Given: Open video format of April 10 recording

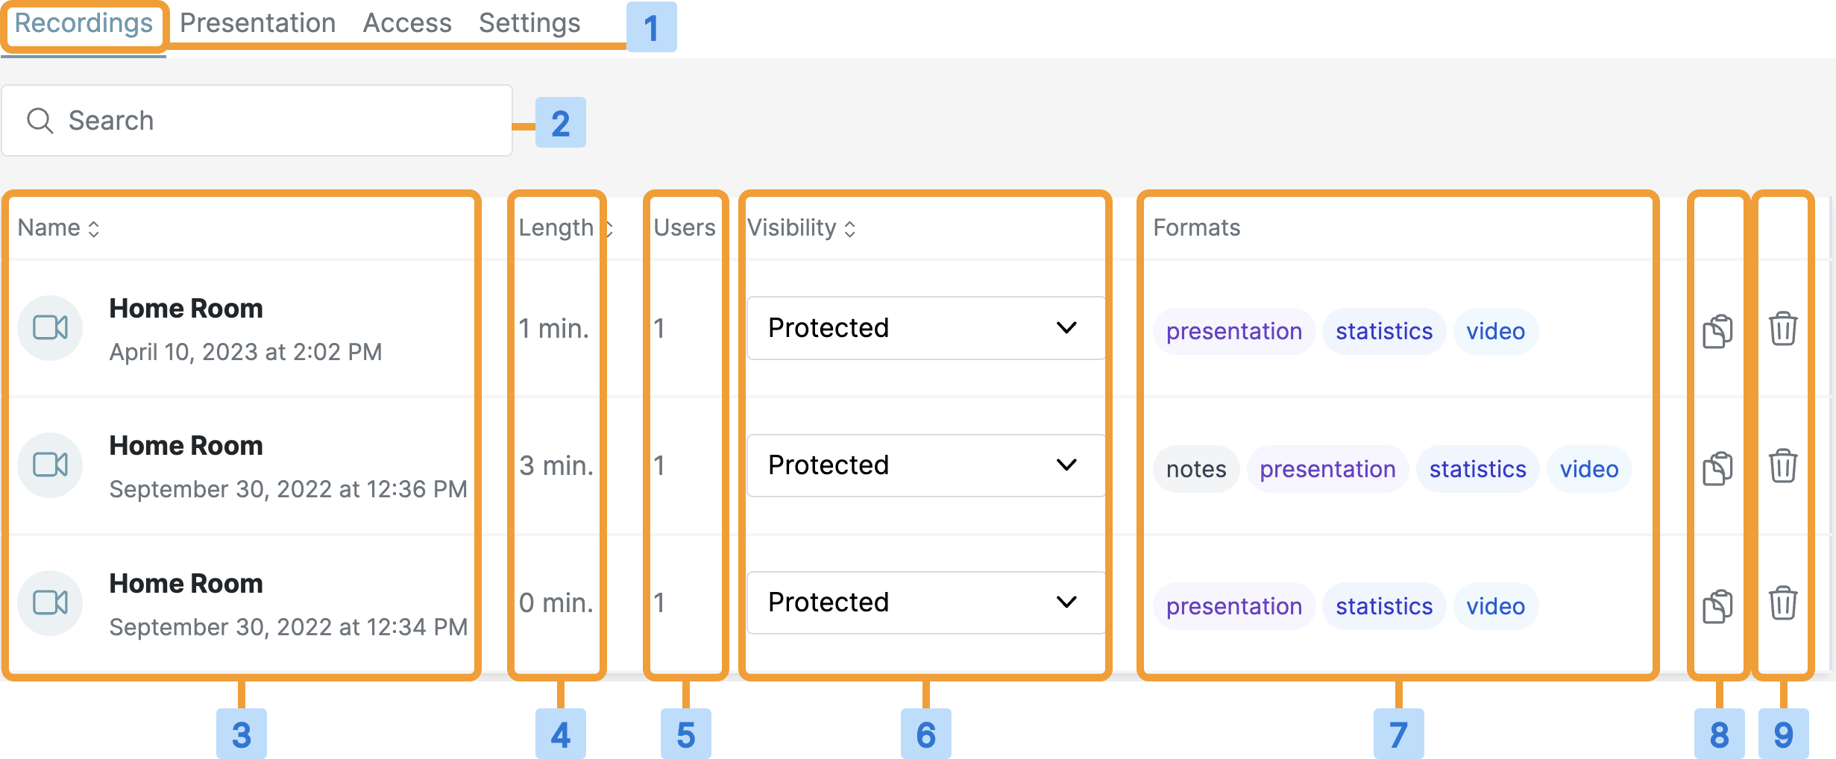Looking at the screenshot, I should [x=1495, y=331].
